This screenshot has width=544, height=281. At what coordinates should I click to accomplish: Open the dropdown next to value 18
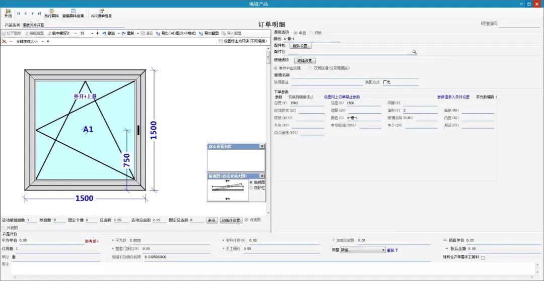tap(92, 33)
